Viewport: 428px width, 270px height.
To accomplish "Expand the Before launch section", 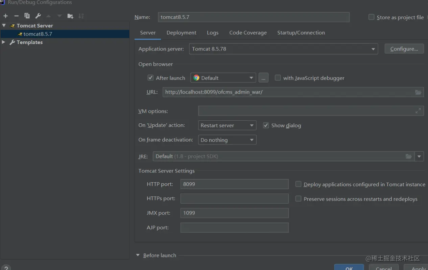I will pos(138,255).
